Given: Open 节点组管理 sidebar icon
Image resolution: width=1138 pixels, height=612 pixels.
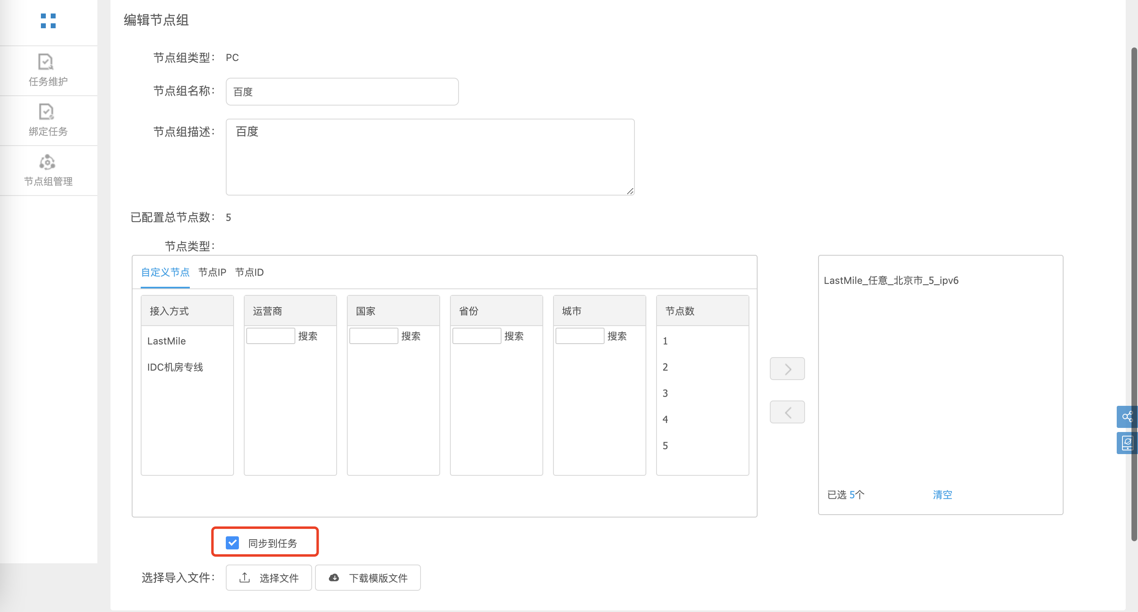Looking at the screenshot, I should coord(47,162).
